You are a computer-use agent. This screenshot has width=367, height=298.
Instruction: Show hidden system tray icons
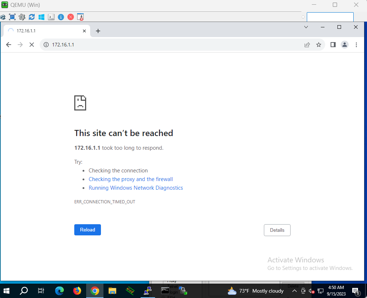point(294,291)
